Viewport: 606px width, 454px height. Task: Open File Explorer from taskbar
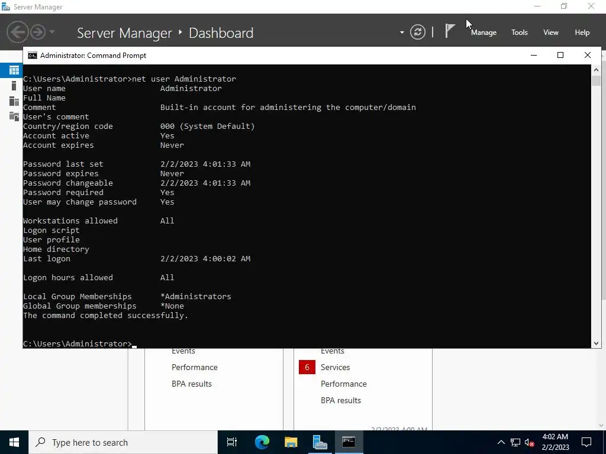click(291, 442)
